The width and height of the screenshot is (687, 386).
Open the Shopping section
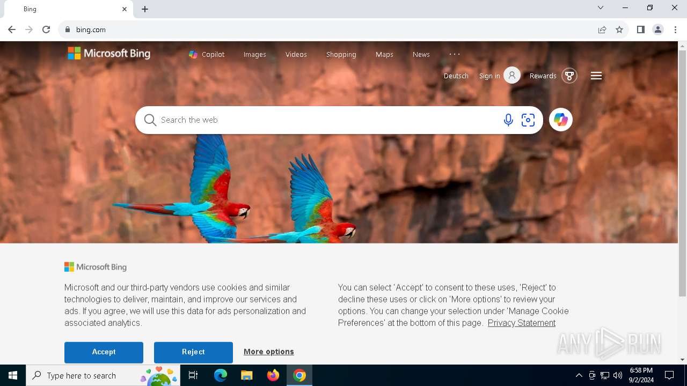point(341,54)
